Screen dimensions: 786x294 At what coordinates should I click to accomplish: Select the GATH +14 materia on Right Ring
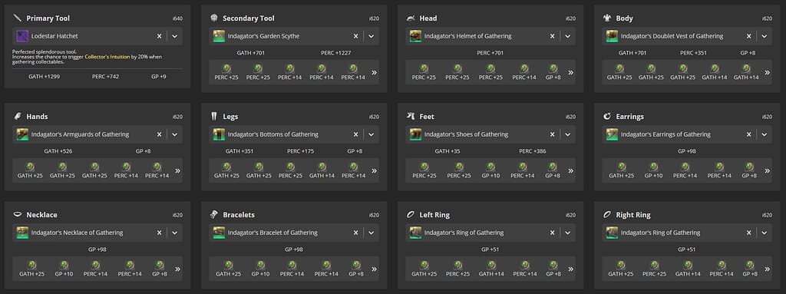pos(688,269)
